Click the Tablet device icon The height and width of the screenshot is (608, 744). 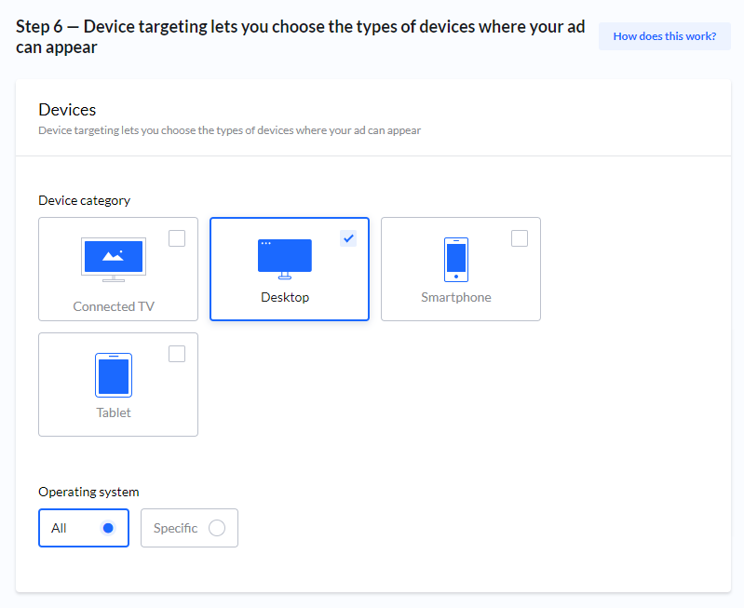(x=114, y=374)
